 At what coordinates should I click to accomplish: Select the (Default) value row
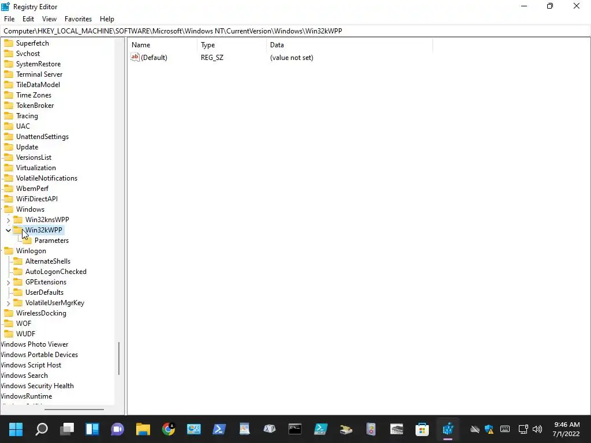click(x=281, y=58)
